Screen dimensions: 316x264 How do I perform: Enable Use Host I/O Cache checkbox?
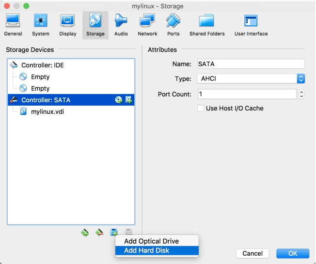pyautogui.click(x=201, y=108)
